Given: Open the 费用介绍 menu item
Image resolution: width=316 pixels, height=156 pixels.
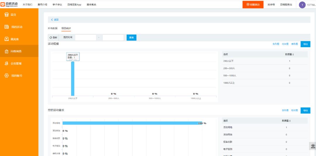Looking at the screenshot, I should coord(42,5).
